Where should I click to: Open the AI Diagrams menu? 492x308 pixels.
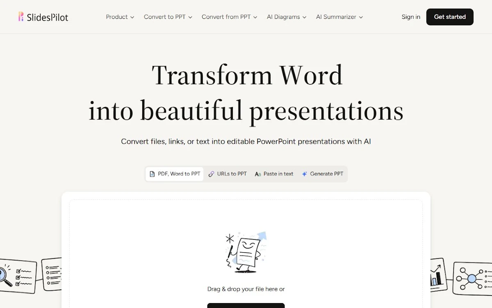pyautogui.click(x=287, y=17)
